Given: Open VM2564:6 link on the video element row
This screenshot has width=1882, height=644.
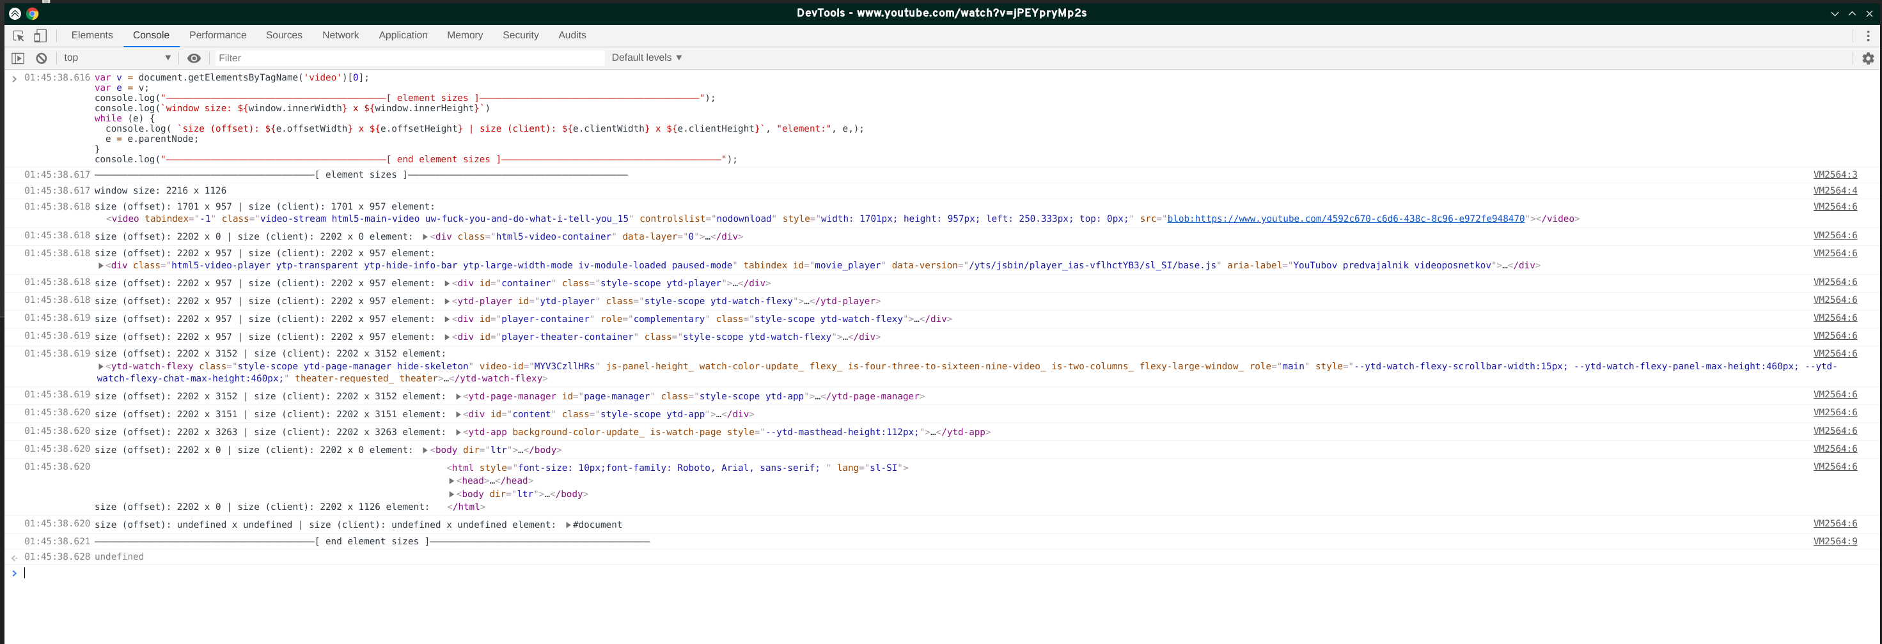Looking at the screenshot, I should pos(1835,206).
